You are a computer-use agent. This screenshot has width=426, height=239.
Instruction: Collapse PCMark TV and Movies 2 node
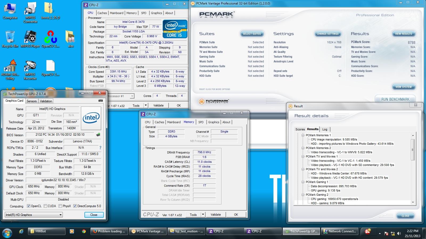[303, 169]
